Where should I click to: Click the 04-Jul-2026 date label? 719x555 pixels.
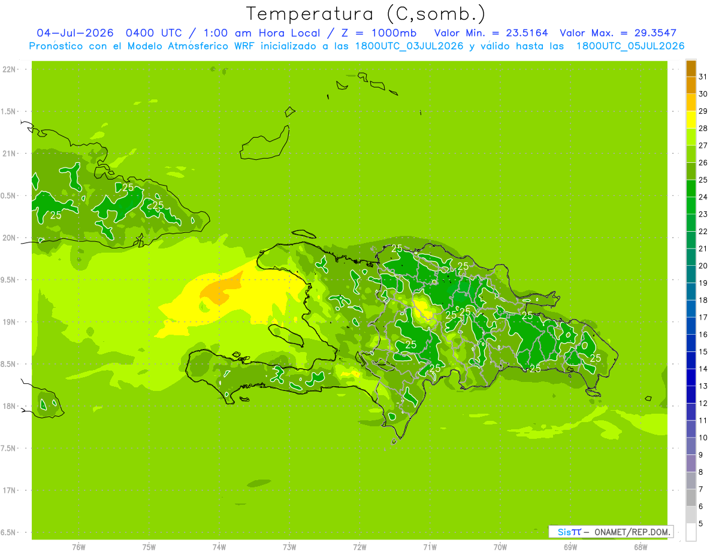point(75,33)
